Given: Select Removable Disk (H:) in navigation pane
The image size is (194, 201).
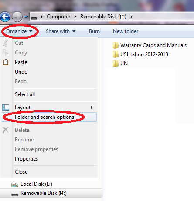Looking at the screenshot, I should coord(51,193).
